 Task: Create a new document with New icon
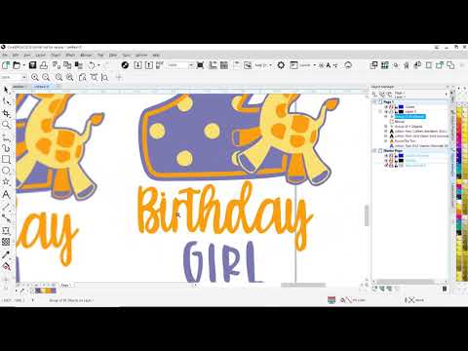click(x=6, y=65)
